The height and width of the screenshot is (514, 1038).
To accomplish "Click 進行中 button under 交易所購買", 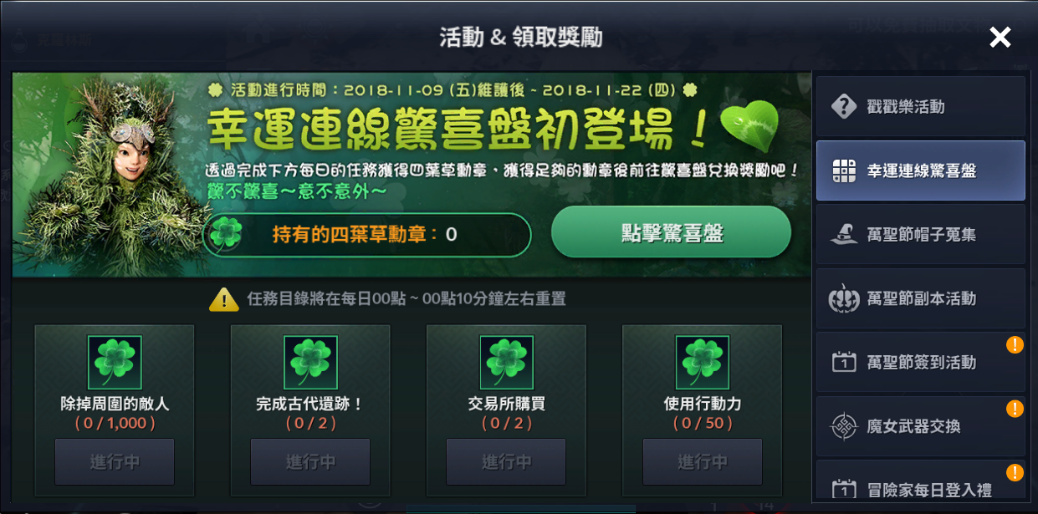I will coord(506,461).
